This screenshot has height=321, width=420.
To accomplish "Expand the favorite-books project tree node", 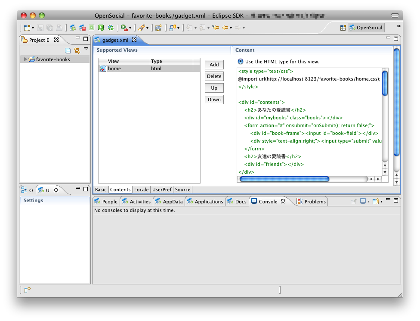I will click(25, 59).
